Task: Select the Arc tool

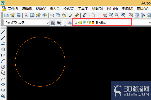Action: click(3, 61)
